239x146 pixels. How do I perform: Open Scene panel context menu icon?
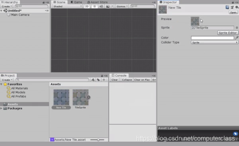[154, 2]
